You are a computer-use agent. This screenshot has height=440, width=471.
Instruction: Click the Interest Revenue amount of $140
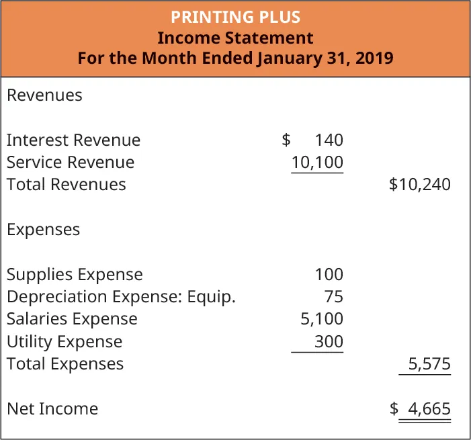click(x=313, y=140)
